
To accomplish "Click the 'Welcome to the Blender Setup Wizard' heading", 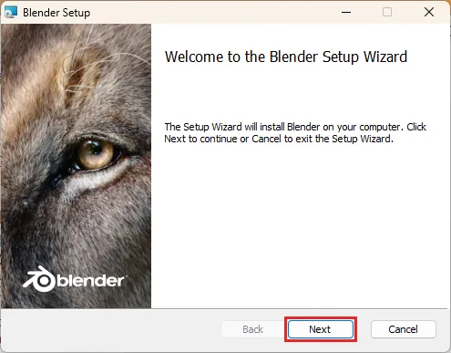I will pos(286,57).
